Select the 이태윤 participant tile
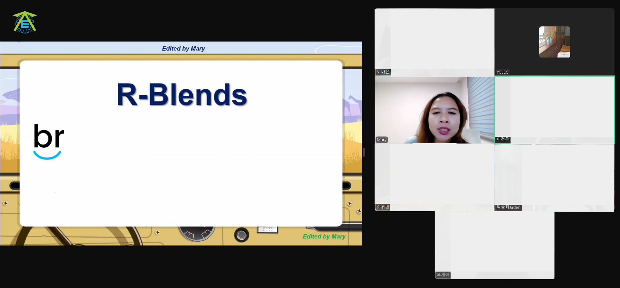The height and width of the screenshot is (288, 620). tap(434, 42)
